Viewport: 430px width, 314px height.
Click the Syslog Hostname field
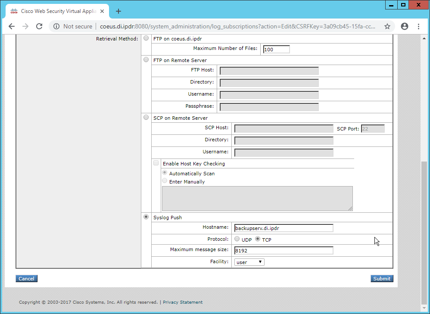[284, 228]
